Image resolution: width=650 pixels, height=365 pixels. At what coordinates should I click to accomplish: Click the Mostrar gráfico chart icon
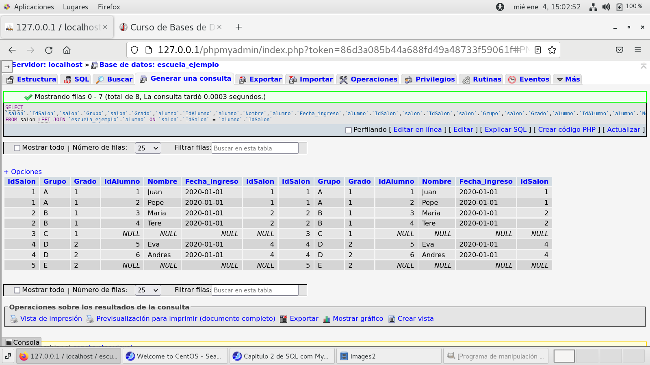pyautogui.click(x=327, y=319)
